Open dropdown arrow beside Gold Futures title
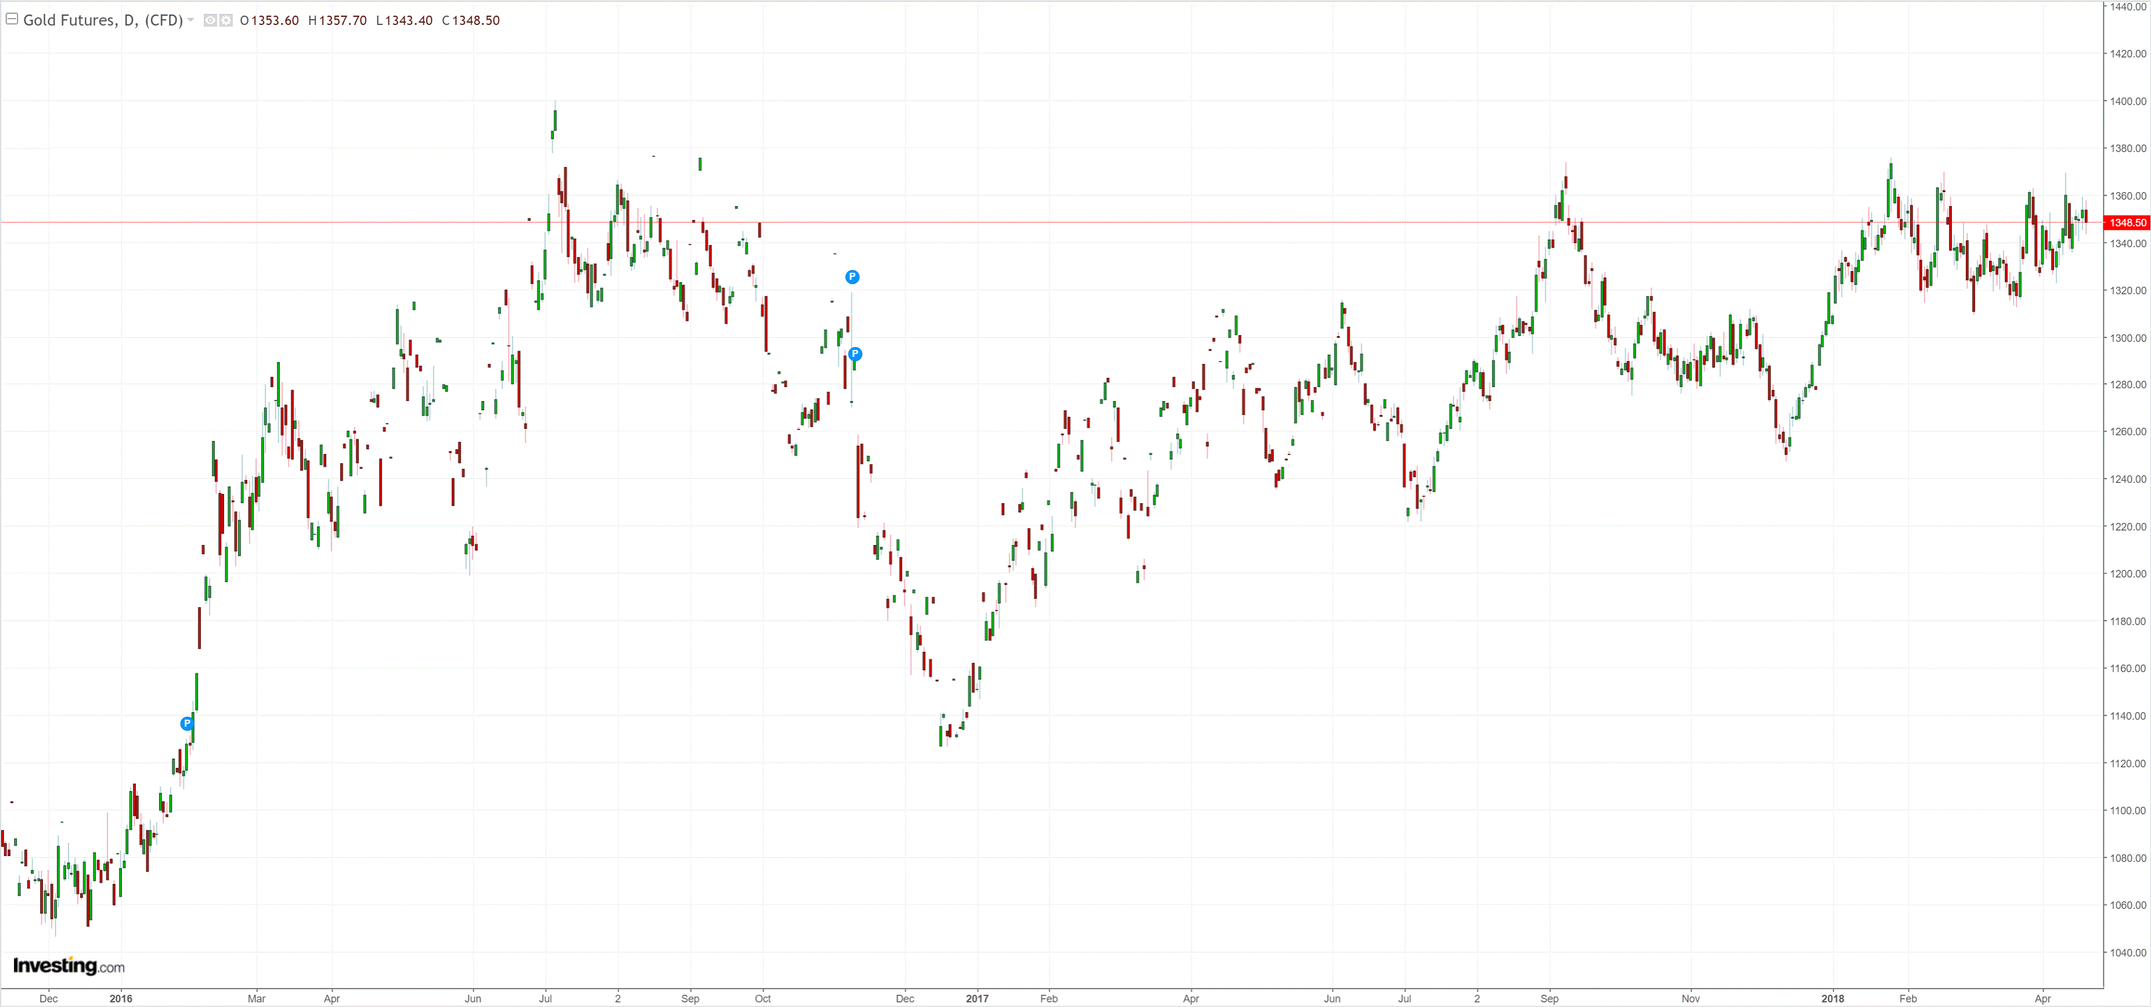The width and height of the screenshot is (2151, 1007). pyautogui.click(x=191, y=20)
